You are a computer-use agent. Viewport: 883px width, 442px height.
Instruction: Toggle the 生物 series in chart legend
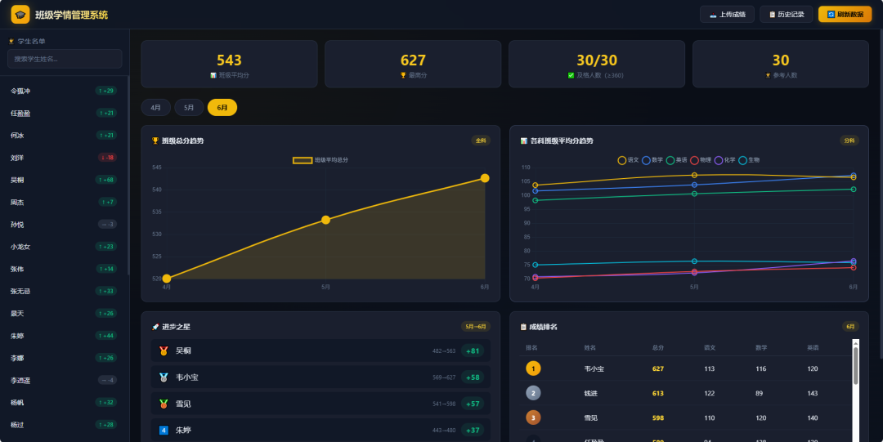tap(750, 160)
